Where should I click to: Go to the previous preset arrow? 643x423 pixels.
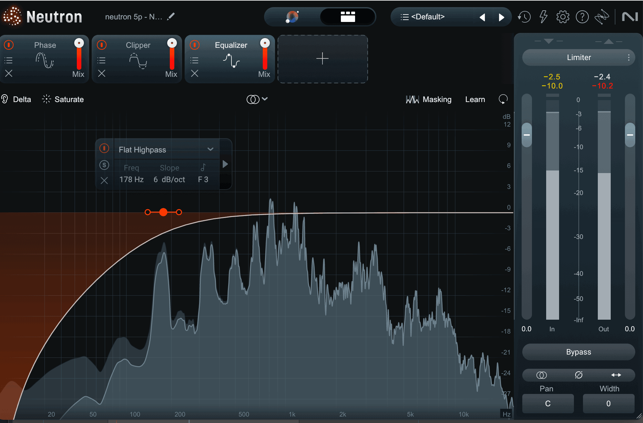click(x=483, y=17)
